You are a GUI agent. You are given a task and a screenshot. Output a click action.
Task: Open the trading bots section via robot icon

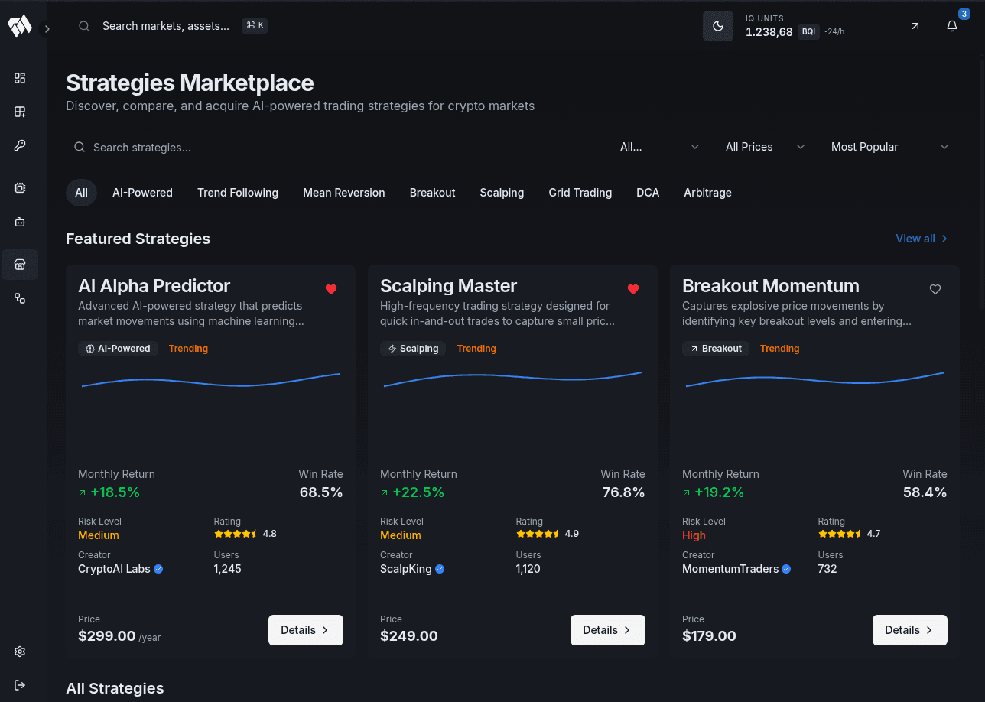click(x=20, y=222)
